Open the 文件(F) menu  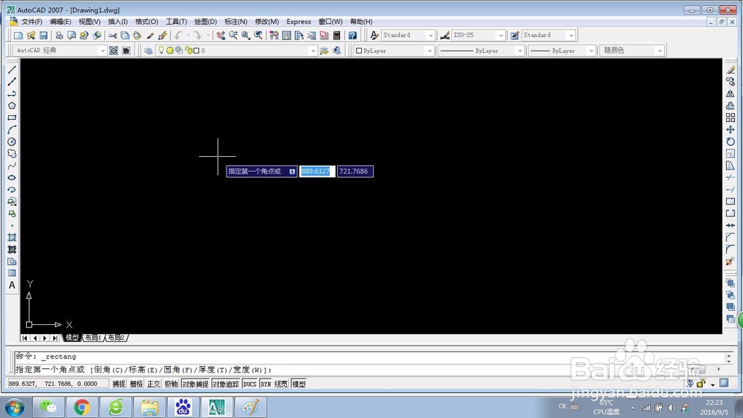[x=32, y=22]
